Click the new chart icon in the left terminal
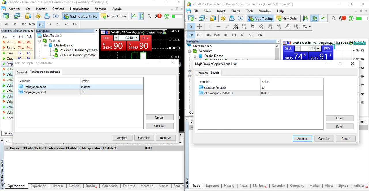 pos(6,16)
